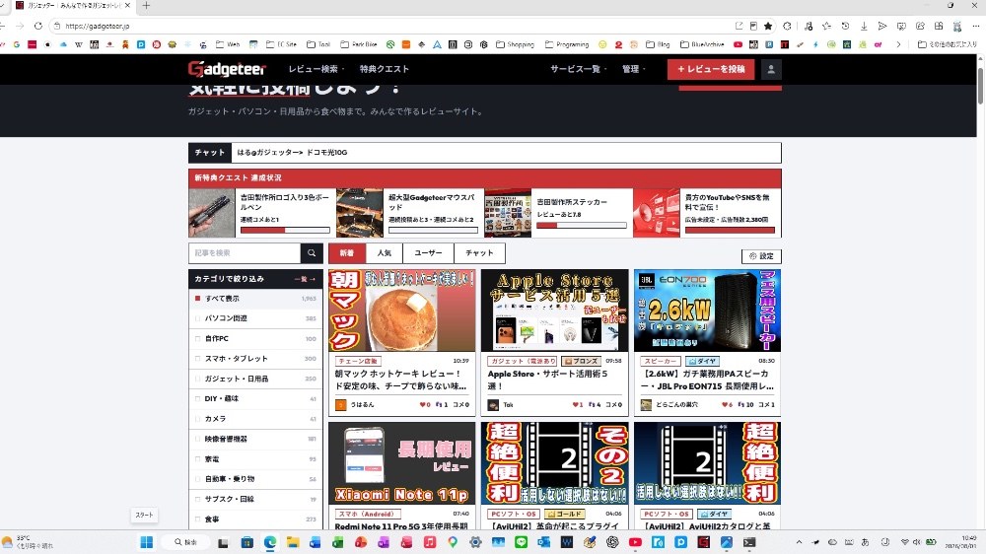This screenshot has width=986, height=554.
Task: Open the LINE app from the taskbar
Action: [x=521, y=542]
